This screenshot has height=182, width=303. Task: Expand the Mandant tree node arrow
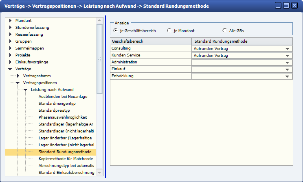11,21
